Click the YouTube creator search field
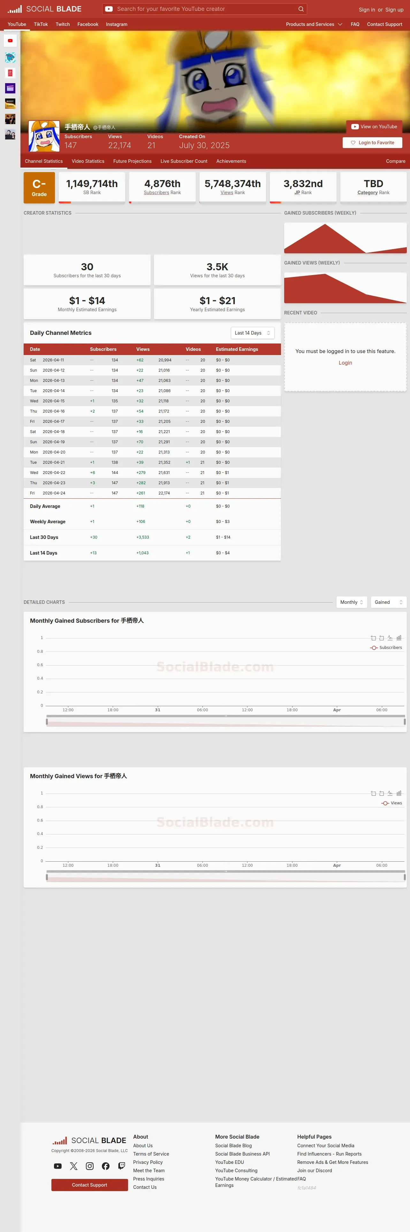The height and width of the screenshot is (1232, 410). pos(204,9)
